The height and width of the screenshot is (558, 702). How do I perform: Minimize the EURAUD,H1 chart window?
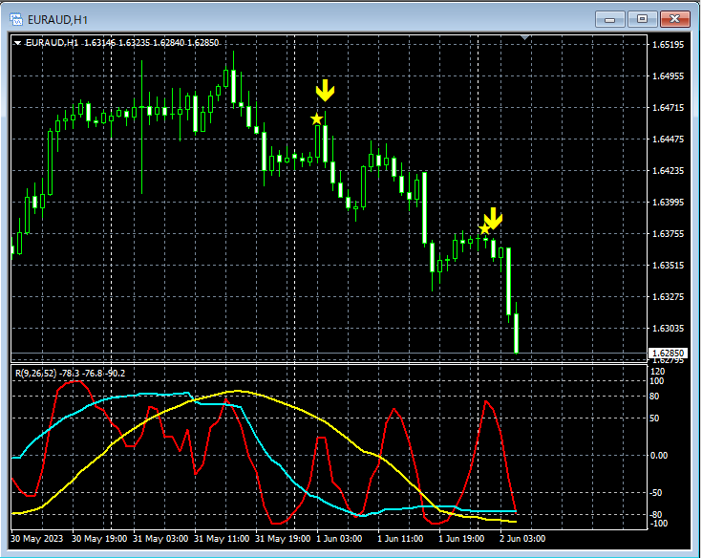tap(609, 19)
